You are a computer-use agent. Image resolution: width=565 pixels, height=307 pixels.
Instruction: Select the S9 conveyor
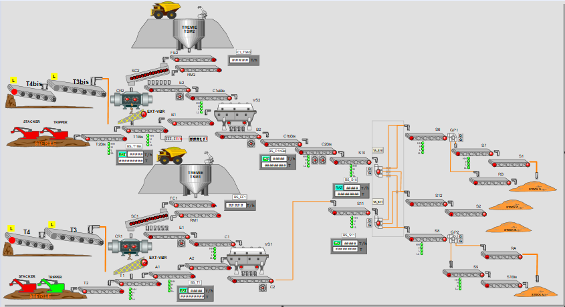[x=464, y=274]
